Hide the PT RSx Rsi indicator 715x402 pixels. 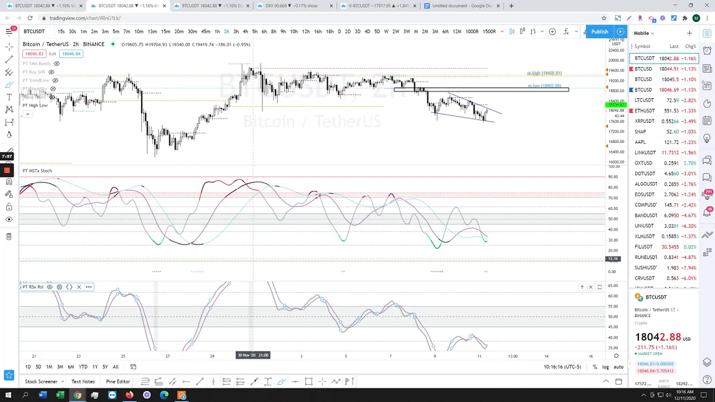(50, 287)
